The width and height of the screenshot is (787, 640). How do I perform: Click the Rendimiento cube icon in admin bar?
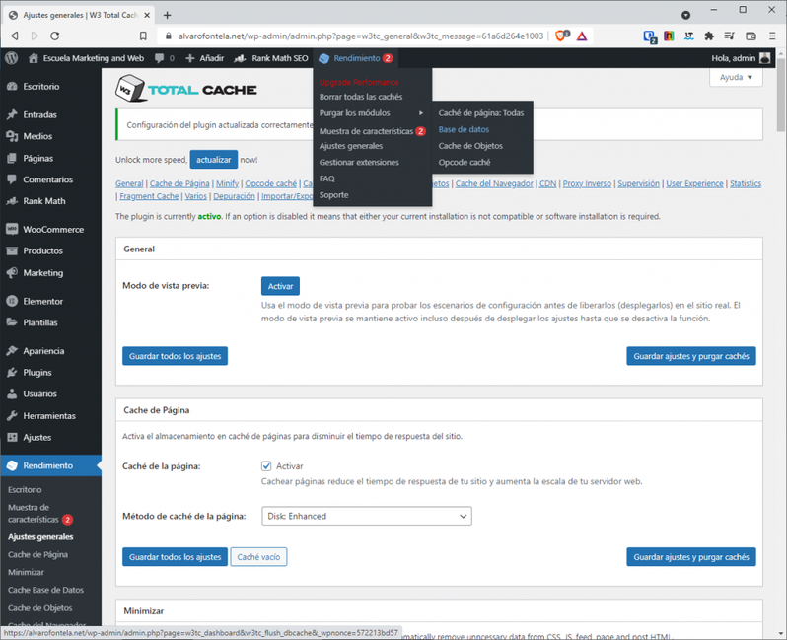[x=324, y=59]
